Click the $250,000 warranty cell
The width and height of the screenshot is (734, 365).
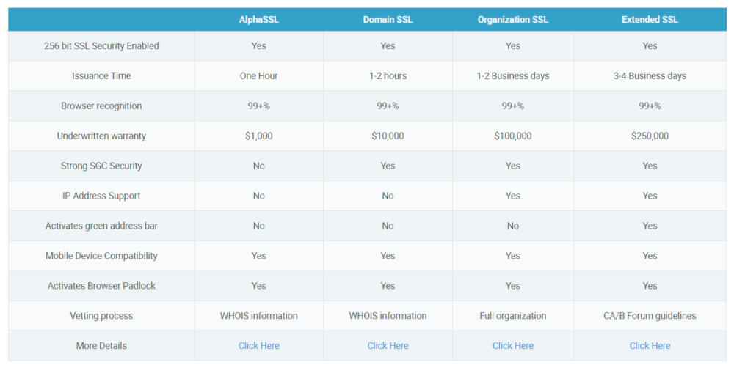(x=650, y=136)
